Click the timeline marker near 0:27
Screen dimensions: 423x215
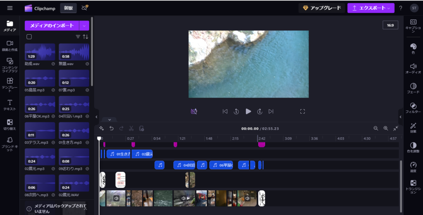pos(133,145)
